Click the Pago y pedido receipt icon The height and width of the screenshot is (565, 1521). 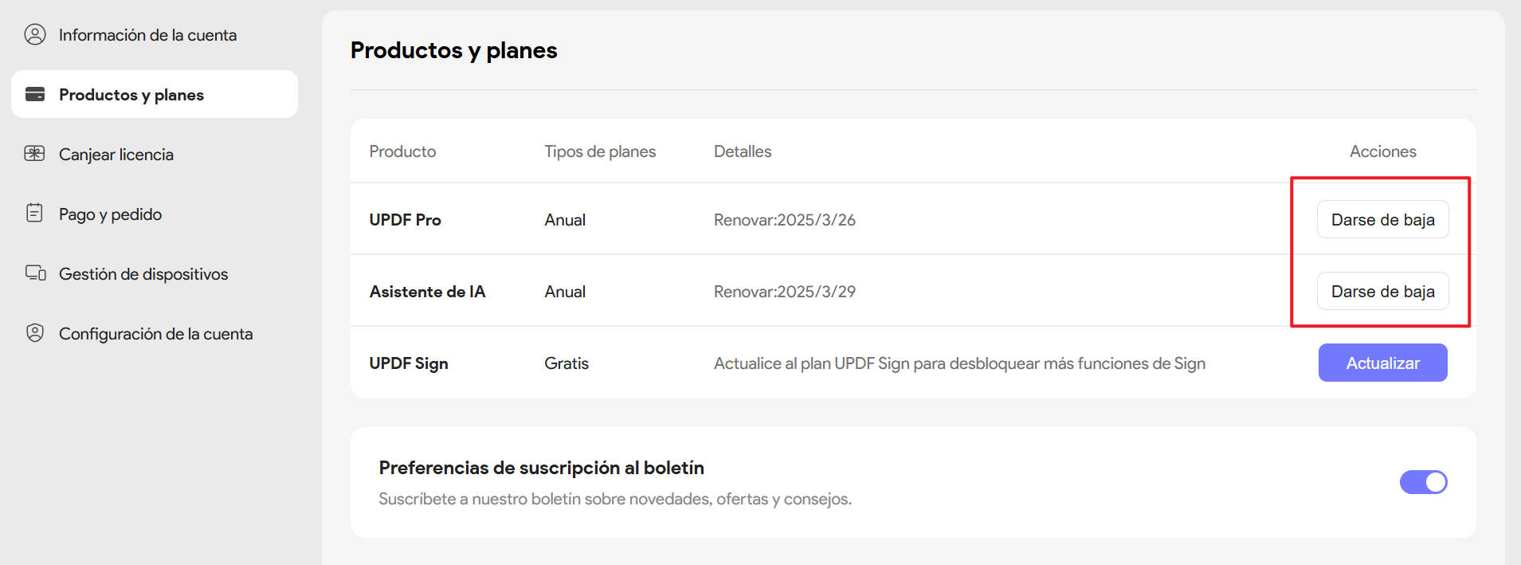coord(35,214)
